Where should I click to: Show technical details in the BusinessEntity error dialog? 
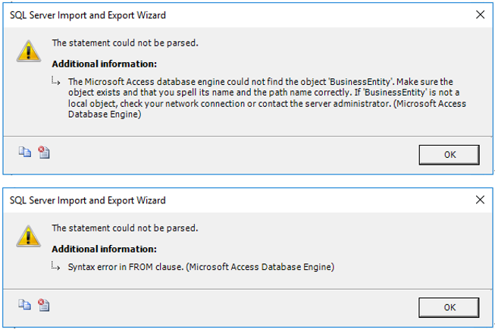pyautogui.click(x=43, y=152)
